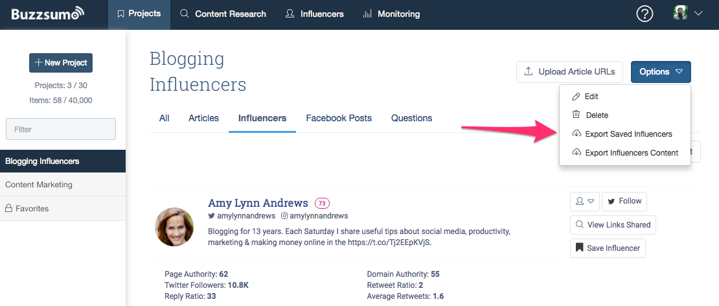The width and height of the screenshot is (719, 306).
Task: Click the trash icon next to Delete
Action: point(576,115)
